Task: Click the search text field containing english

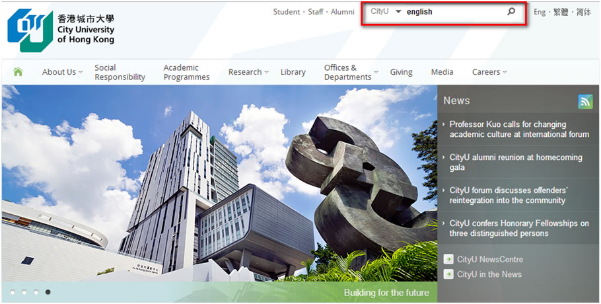Action: click(452, 12)
